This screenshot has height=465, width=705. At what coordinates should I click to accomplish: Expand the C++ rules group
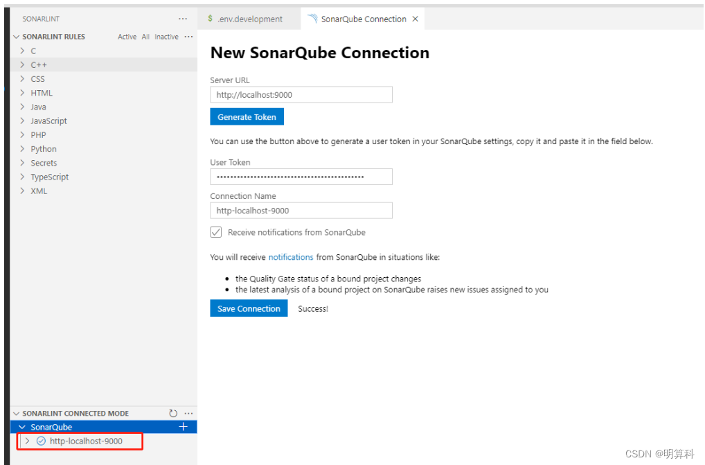click(22, 64)
